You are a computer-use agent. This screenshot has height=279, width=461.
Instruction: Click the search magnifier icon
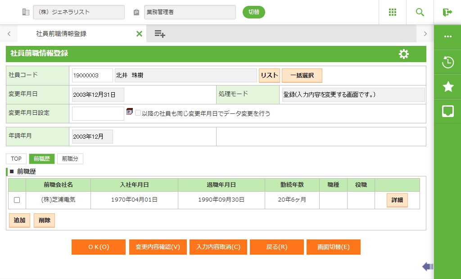coord(420,12)
